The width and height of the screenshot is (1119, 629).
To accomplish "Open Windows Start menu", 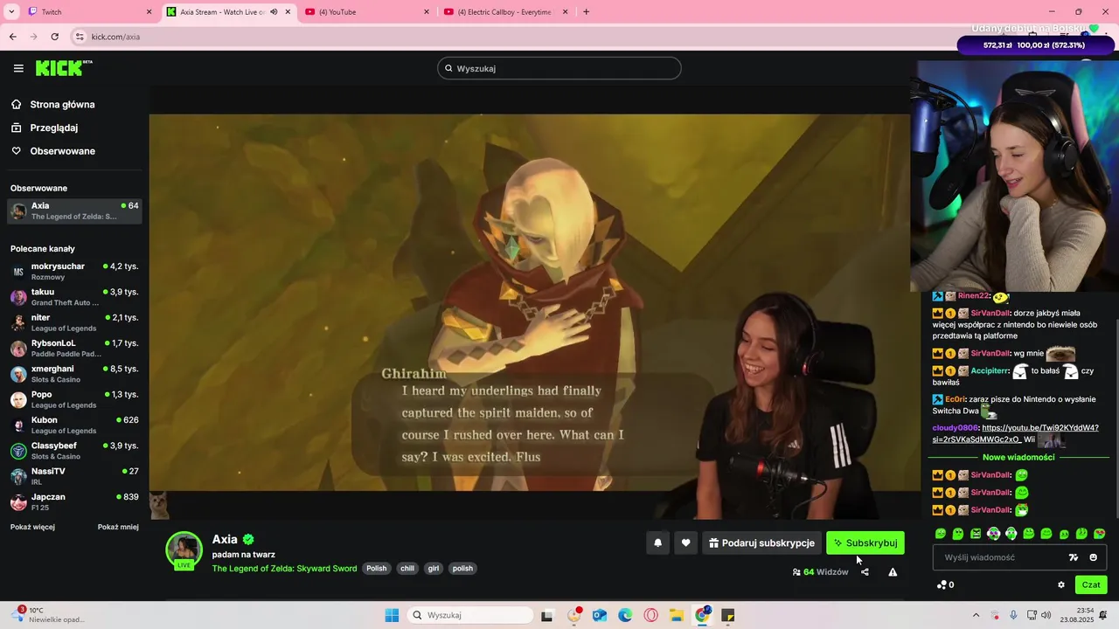I will [392, 615].
